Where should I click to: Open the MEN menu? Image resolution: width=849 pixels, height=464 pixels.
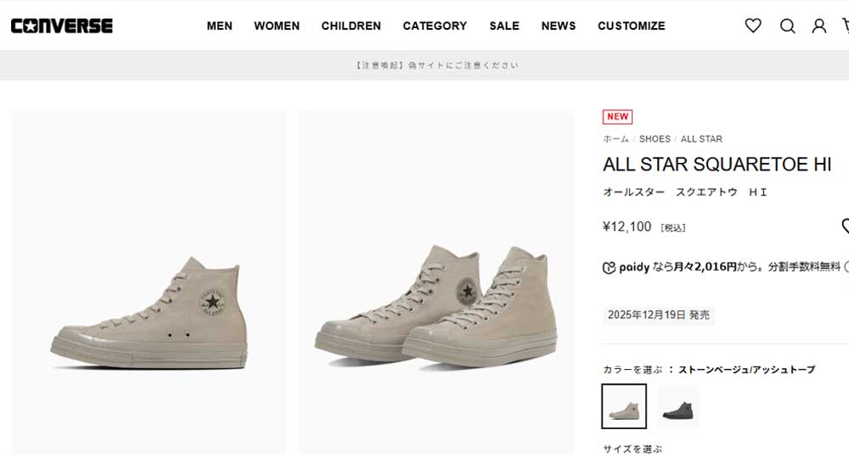[x=219, y=25]
